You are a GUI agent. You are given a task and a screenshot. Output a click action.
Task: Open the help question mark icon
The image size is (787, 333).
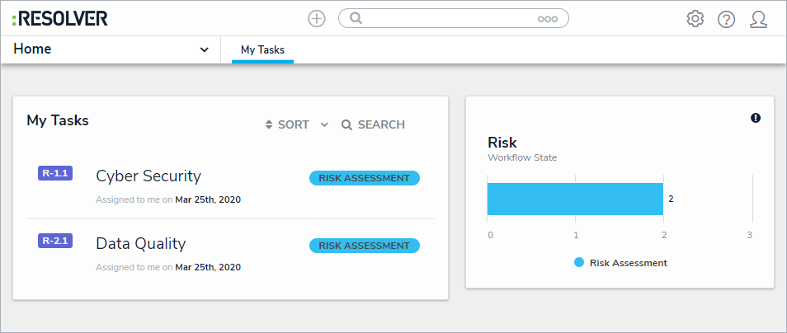click(726, 19)
